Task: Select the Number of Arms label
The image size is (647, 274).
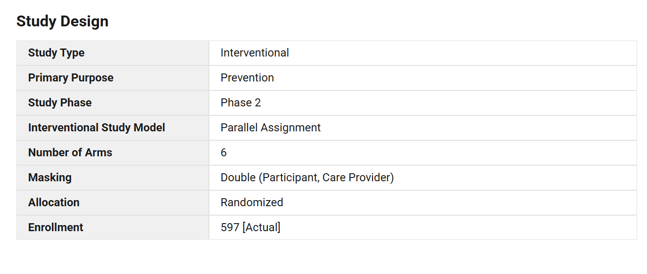Action: [70, 153]
